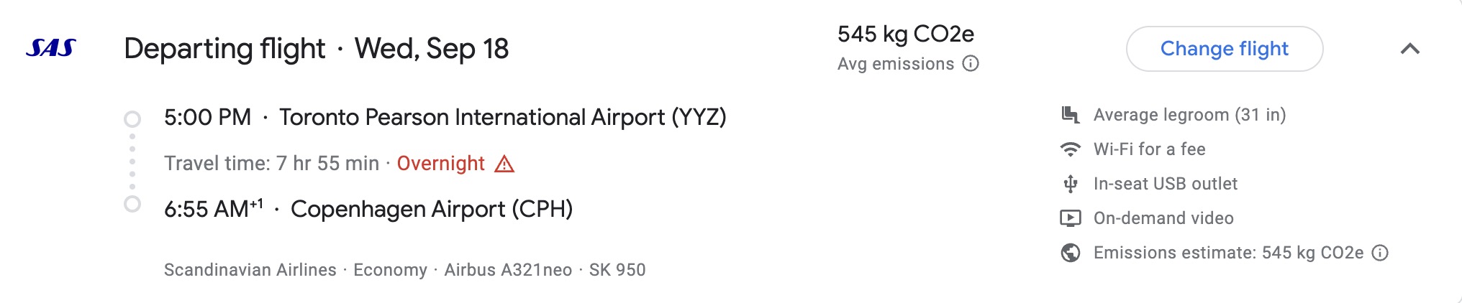The image size is (1462, 303).
Task: Click the red Overnight label
Action: 440,164
